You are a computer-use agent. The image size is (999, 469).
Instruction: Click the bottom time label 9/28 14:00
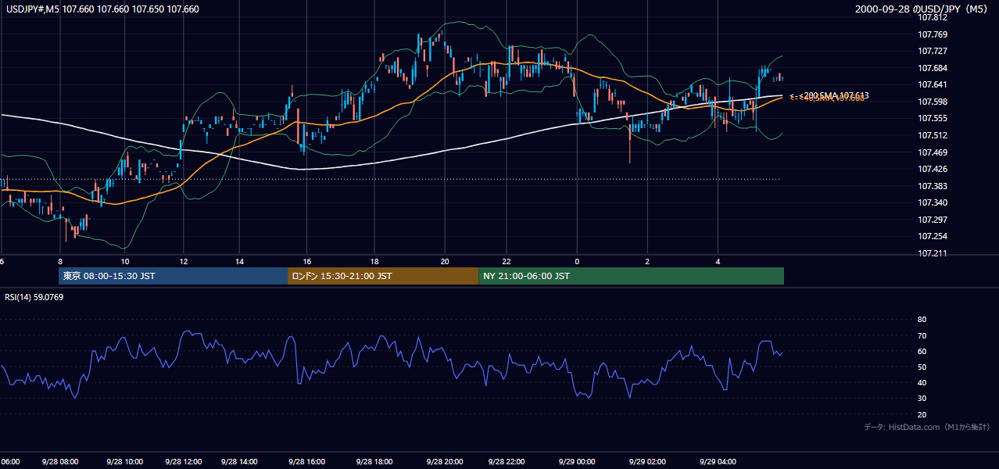point(240,462)
